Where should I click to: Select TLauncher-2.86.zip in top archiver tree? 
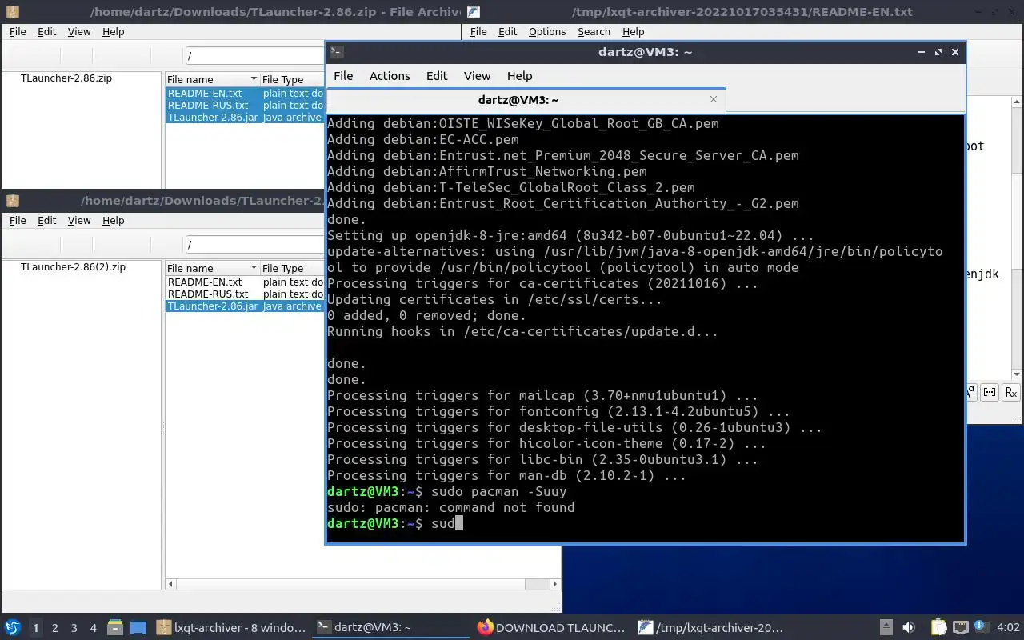66,78
